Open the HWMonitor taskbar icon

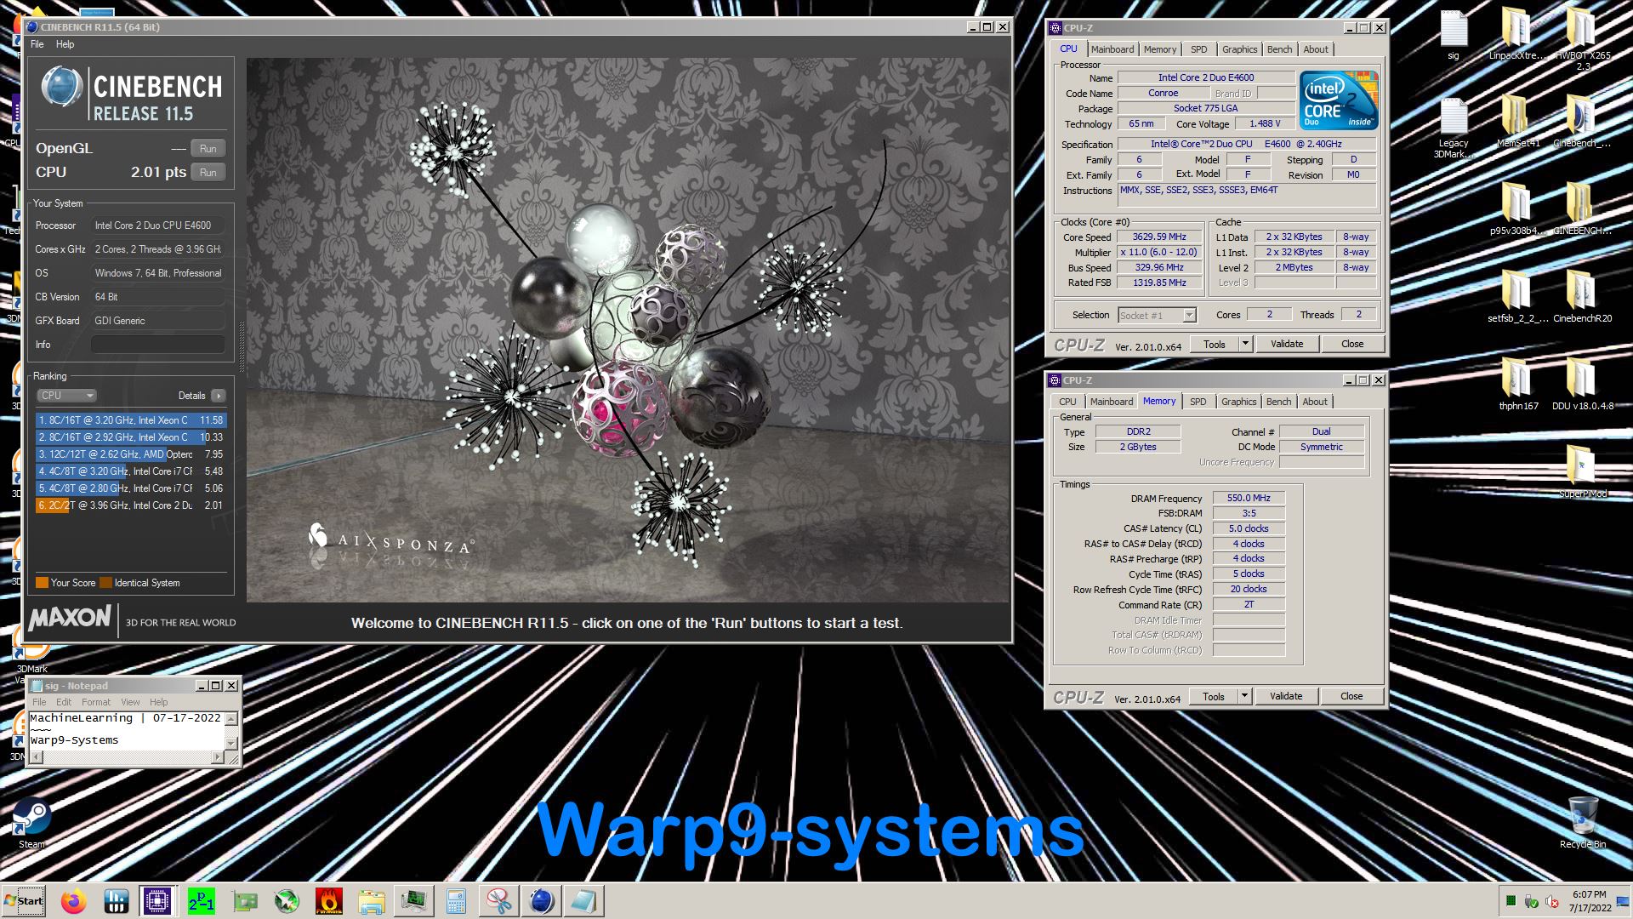coord(116,901)
